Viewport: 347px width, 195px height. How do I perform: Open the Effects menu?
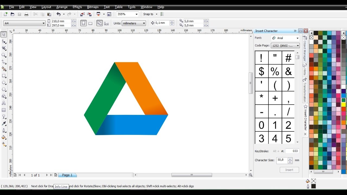coord(77,7)
